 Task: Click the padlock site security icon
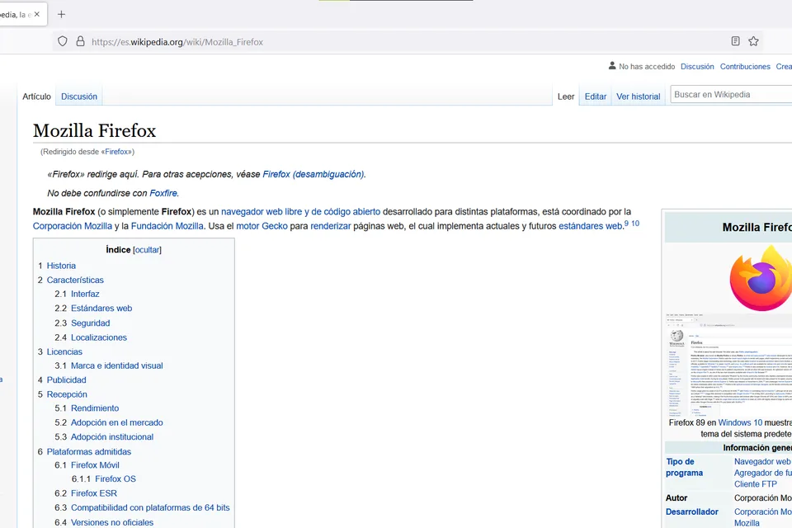(x=80, y=41)
